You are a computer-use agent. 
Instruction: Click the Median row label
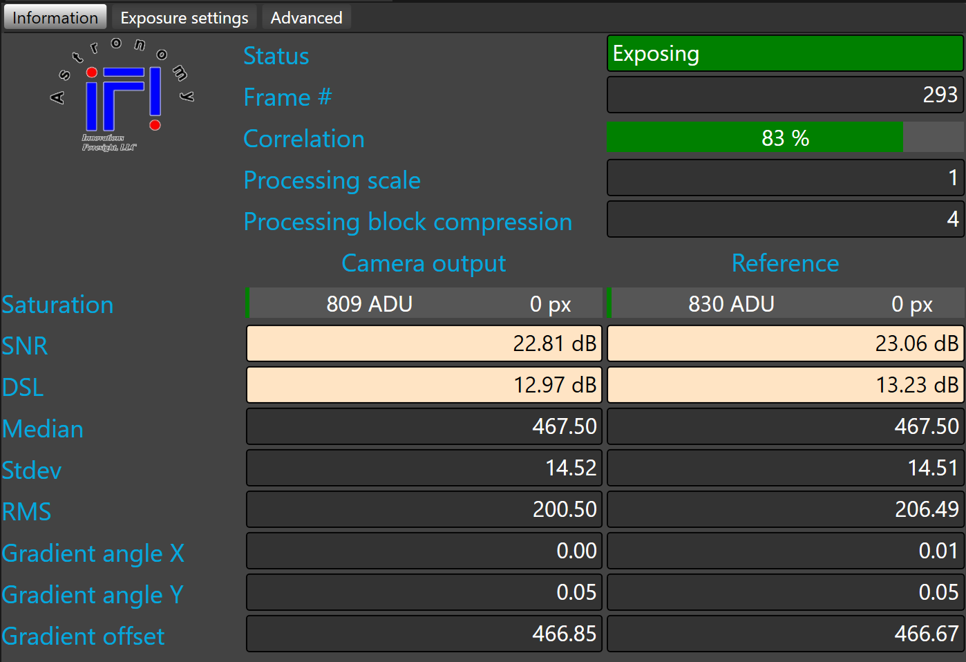point(42,429)
